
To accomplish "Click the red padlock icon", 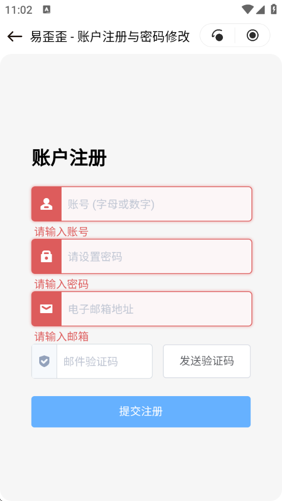I will point(46,256).
